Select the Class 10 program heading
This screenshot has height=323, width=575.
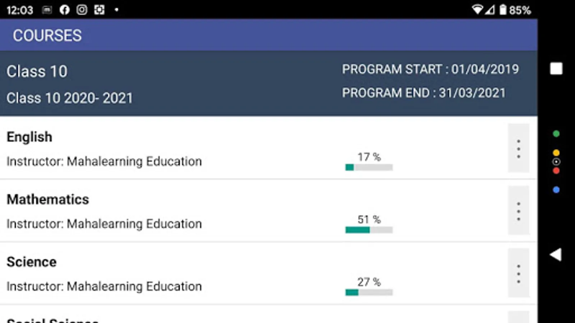tap(37, 71)
